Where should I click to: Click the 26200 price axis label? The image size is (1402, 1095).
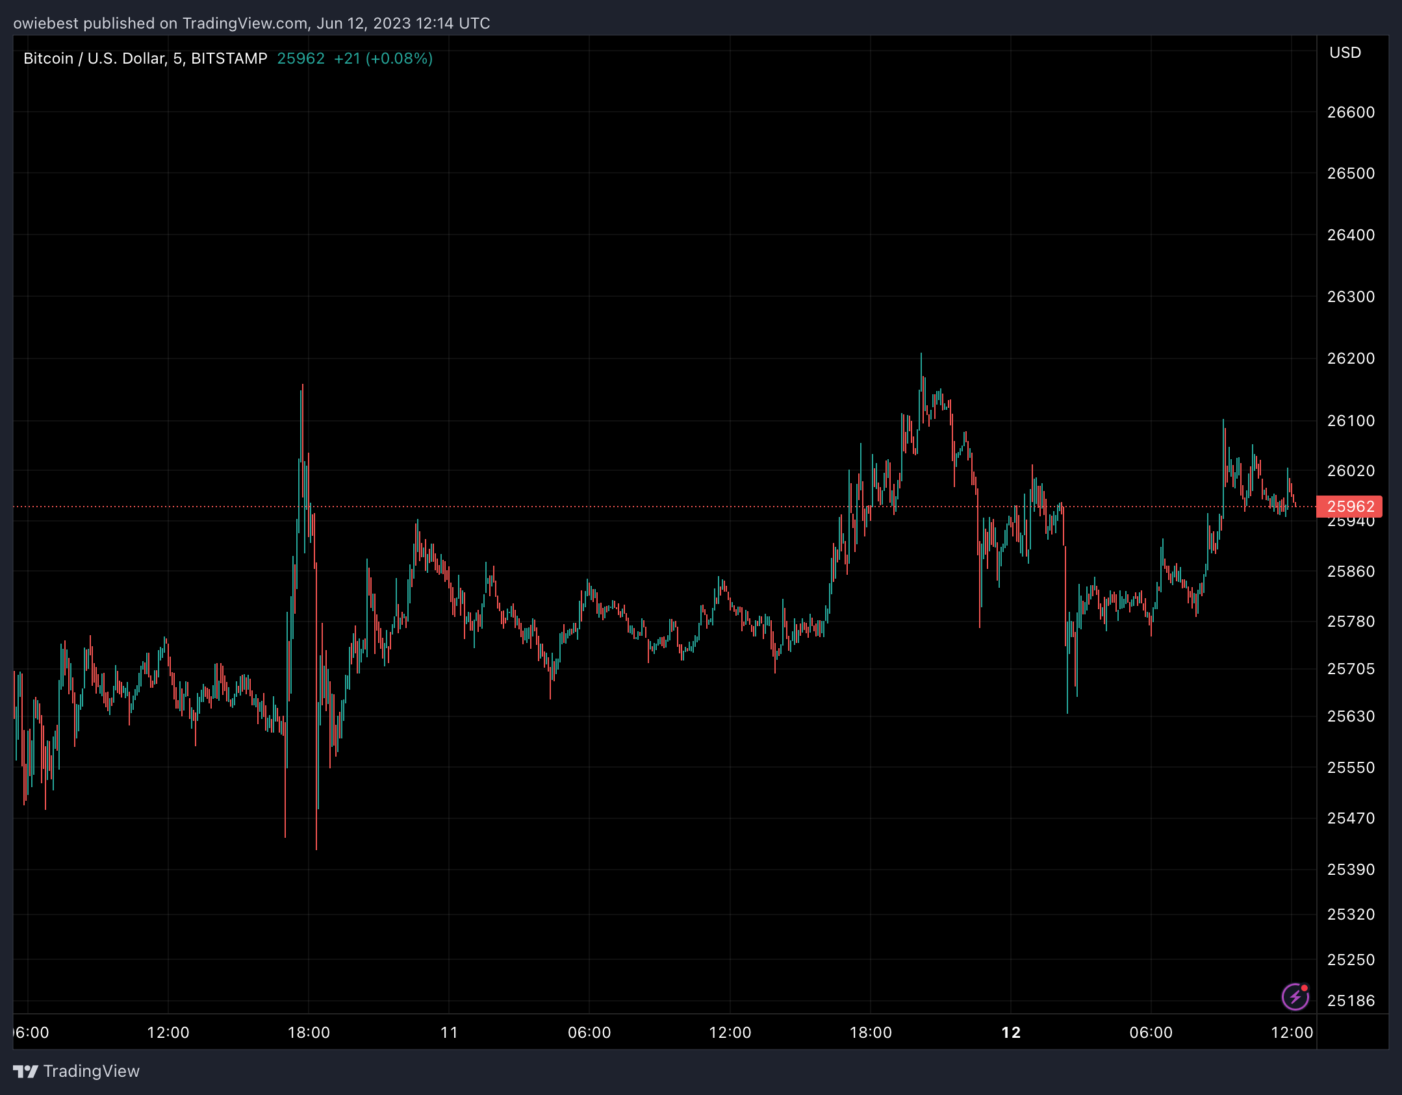tap(1351, 359)
